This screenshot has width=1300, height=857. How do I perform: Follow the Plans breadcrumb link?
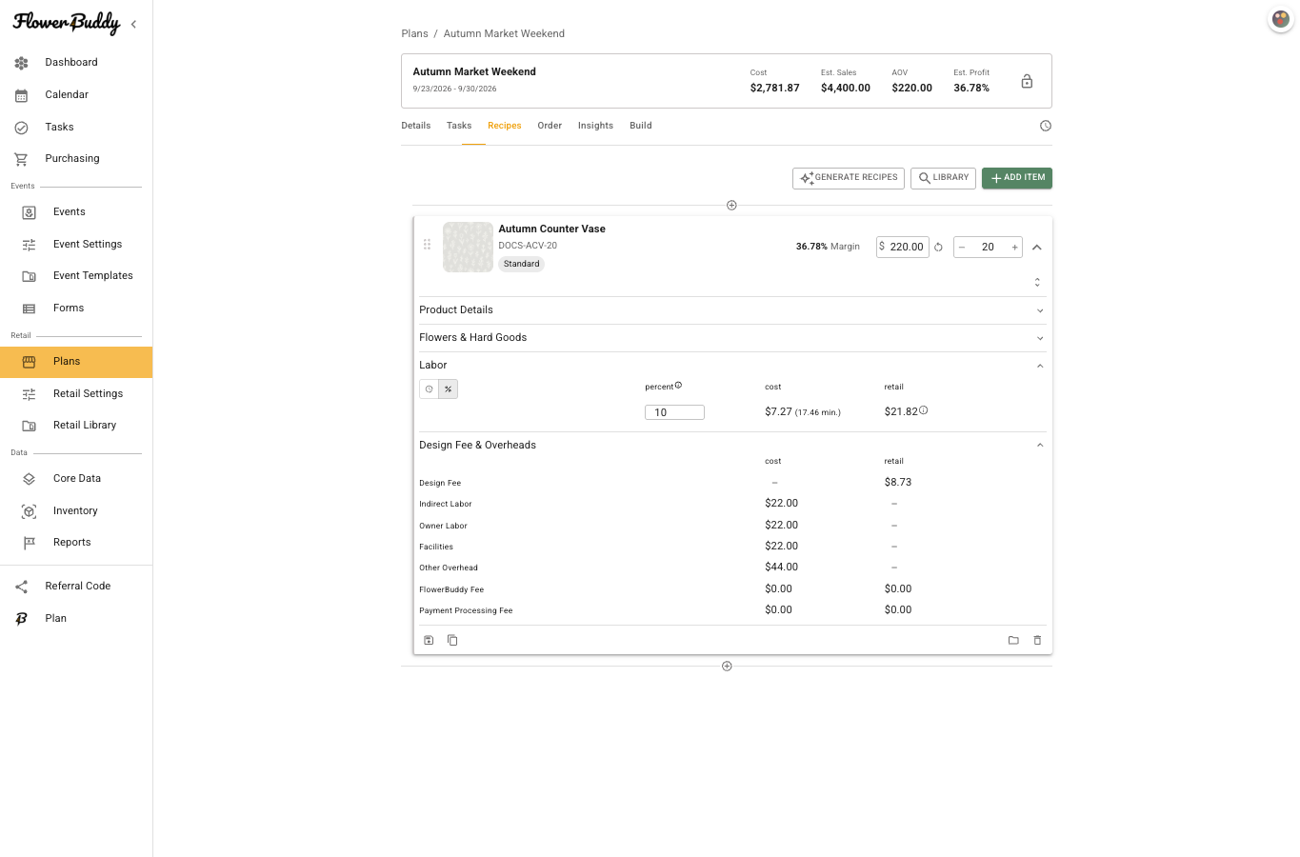[x=415, y=33]
